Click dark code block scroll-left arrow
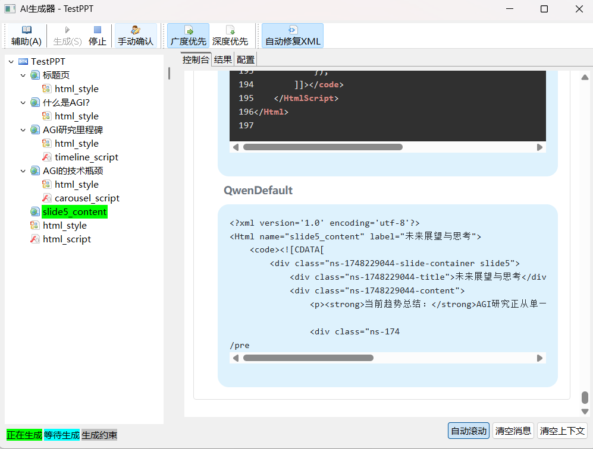Screen dimensions: 593x449 [236, 147]
